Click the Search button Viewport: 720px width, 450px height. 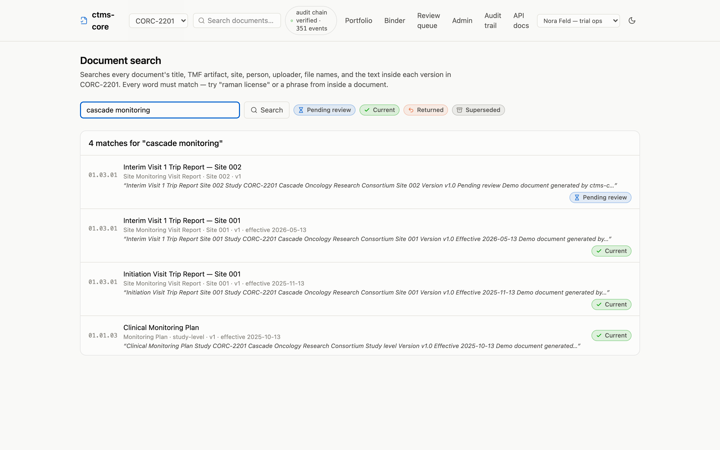(x=266, y=110)
